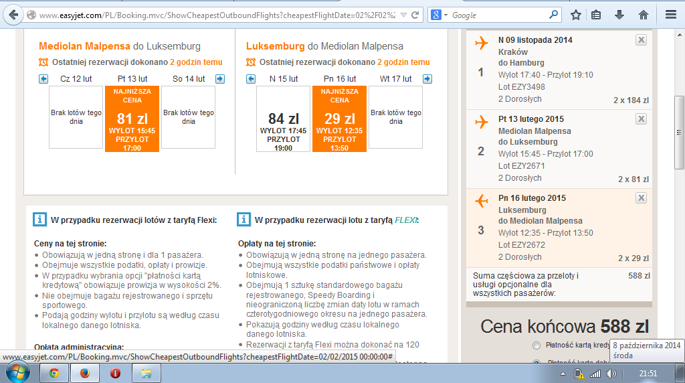Click the 'Lot EZY2671' flight number text
Image resolution: width=685 pixels, height=383 pixels.
click(522, 165)
